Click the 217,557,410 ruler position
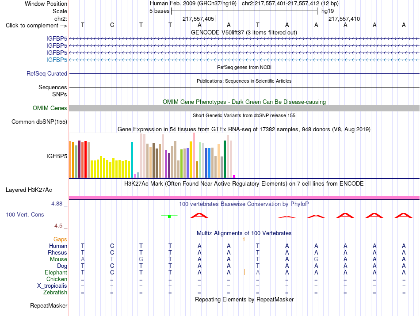The width and height of the screenshot is (420, 316). 344,19
